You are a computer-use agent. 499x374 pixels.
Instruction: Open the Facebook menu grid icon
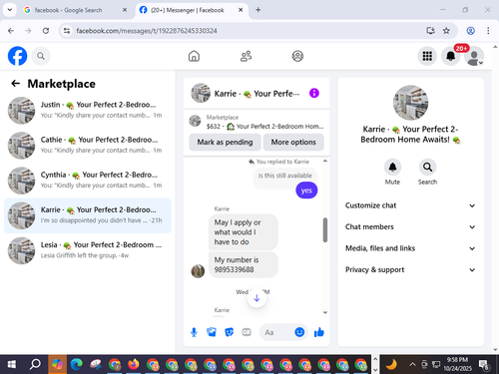(427, 56)
